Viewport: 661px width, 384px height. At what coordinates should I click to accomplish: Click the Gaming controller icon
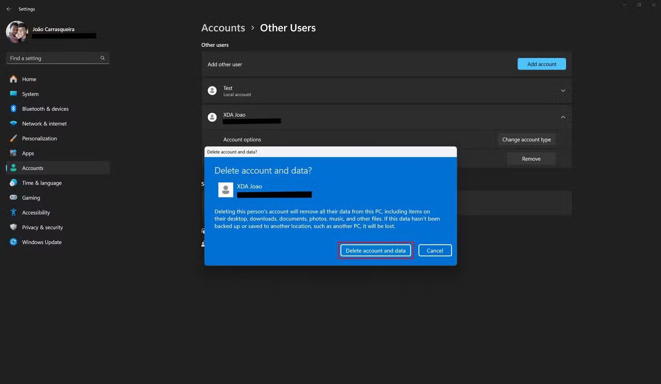click(x=13, y=197)
